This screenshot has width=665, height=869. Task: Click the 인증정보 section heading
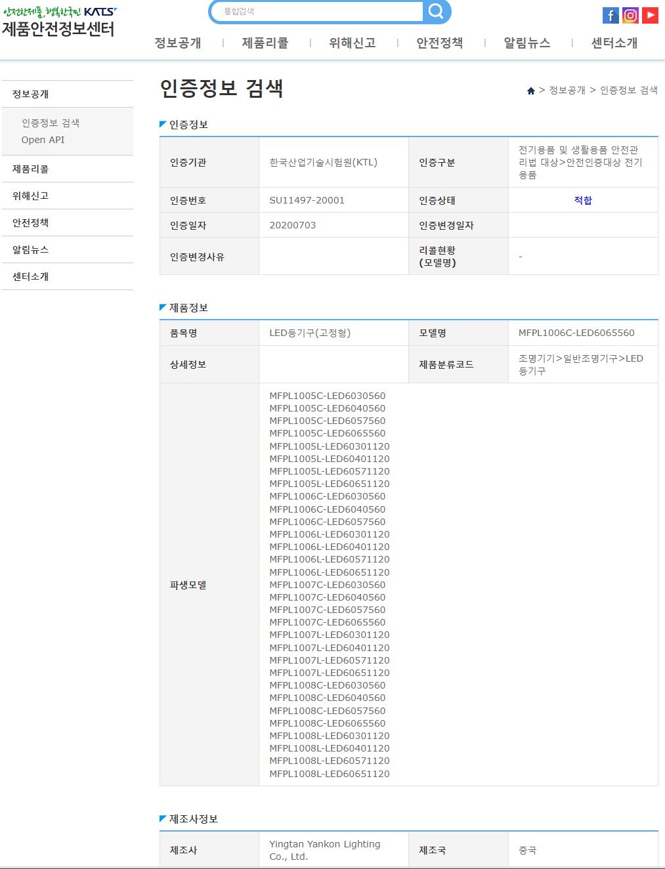pos(188,124)
